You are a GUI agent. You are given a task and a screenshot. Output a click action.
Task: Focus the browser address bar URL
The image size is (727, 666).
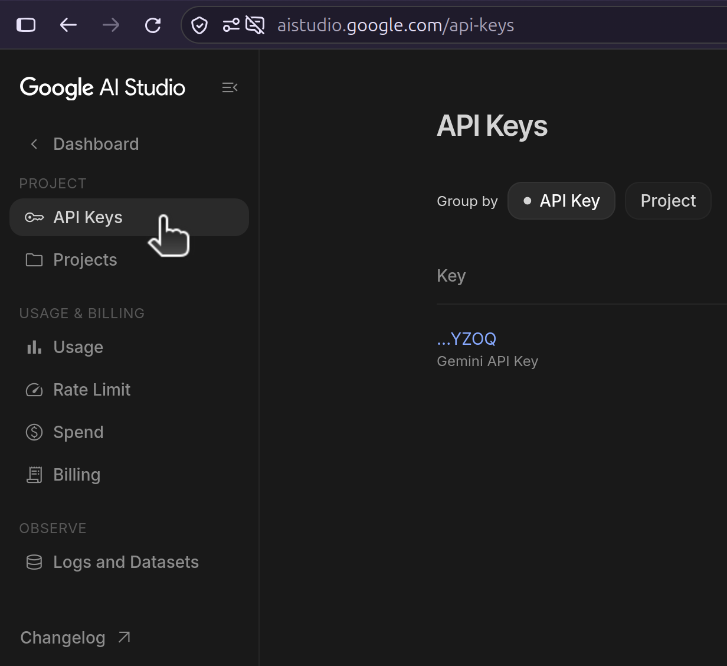pos(395,25)
